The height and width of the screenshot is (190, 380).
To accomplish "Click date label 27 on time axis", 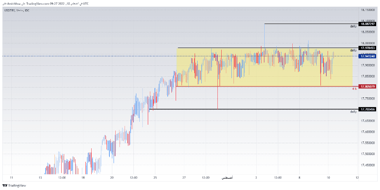I will [x=184, y=178].
